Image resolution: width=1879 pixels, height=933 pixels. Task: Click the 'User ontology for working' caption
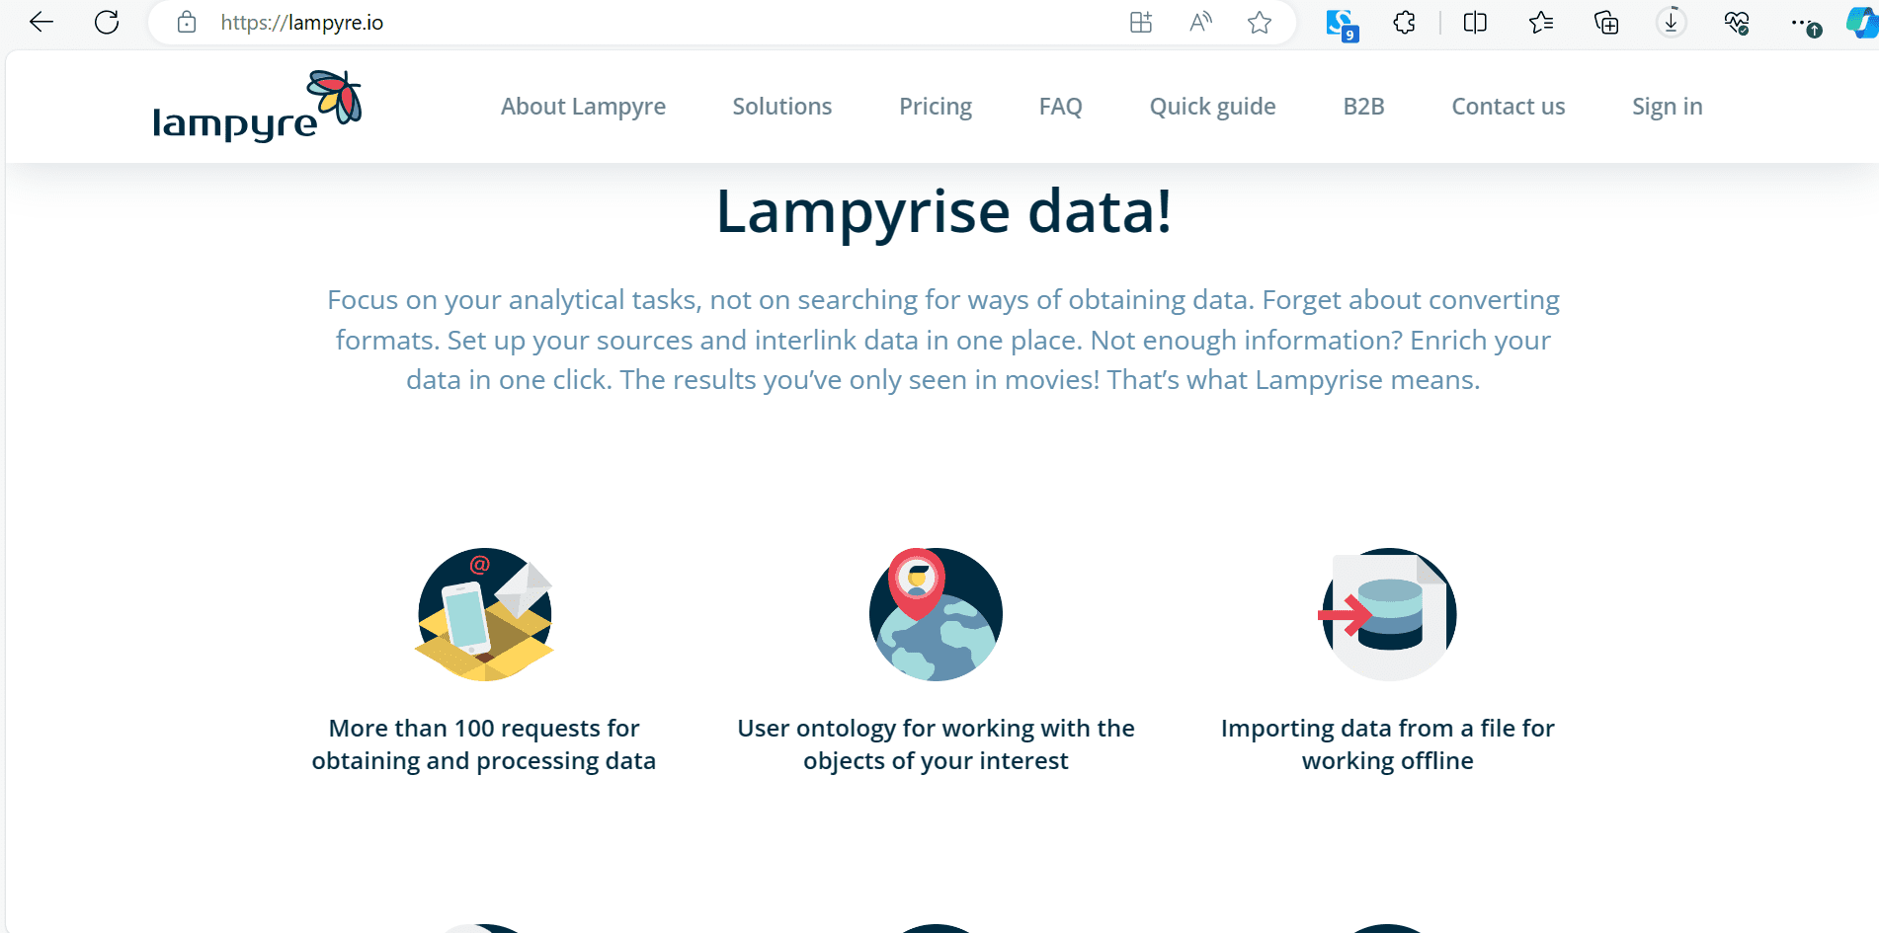coord(936,744)
